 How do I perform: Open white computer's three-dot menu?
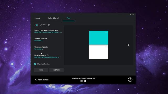click(106, 47)
